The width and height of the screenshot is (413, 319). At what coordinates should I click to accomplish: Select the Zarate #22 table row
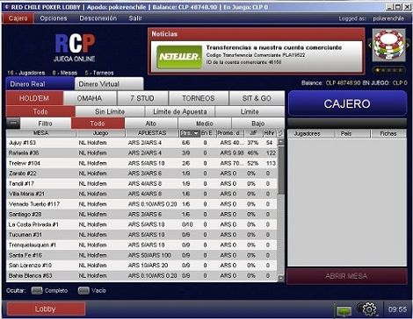[141, 174]
